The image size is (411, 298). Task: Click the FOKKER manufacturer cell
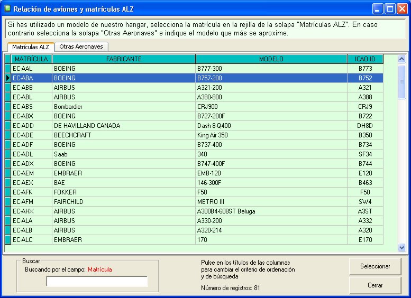[124, 192]
